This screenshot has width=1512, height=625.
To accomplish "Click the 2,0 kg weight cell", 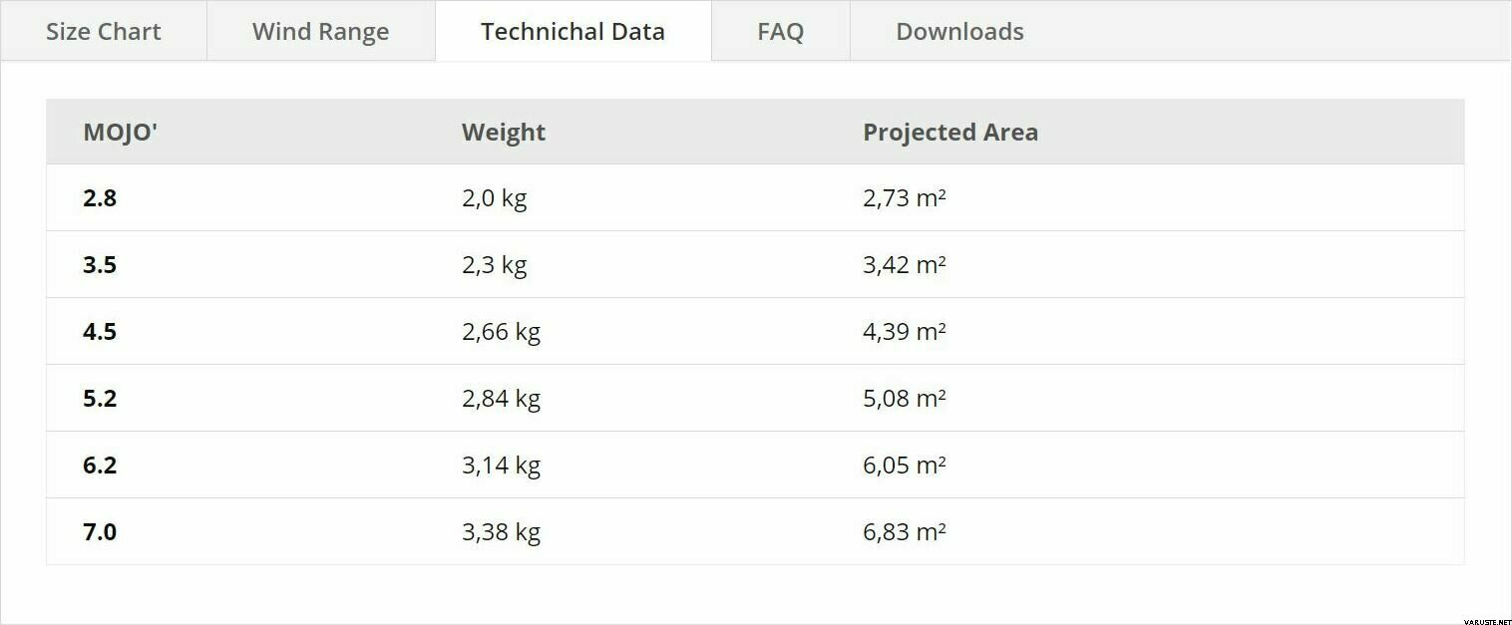I will point(494,198).
